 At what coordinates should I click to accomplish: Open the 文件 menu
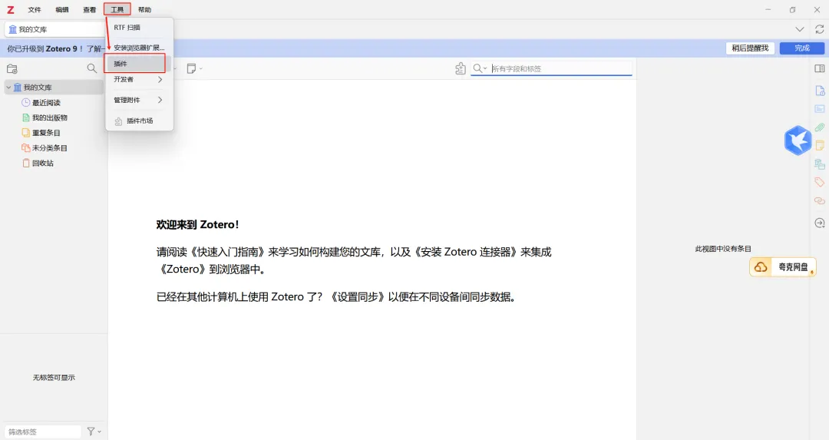tap(35, 9)
